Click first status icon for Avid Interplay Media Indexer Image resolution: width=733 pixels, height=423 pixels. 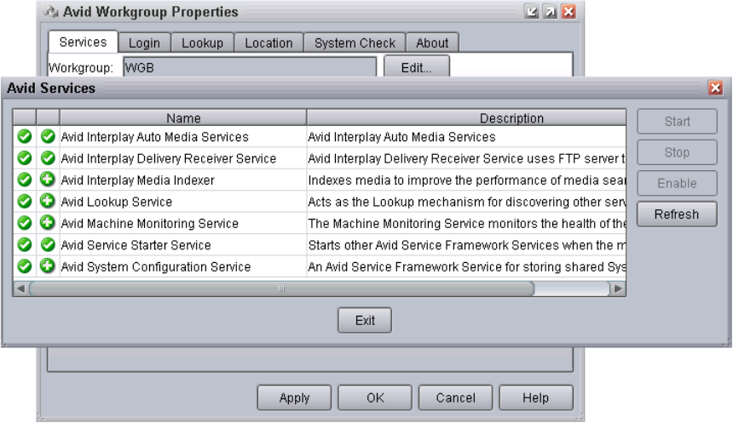point(25,180)
